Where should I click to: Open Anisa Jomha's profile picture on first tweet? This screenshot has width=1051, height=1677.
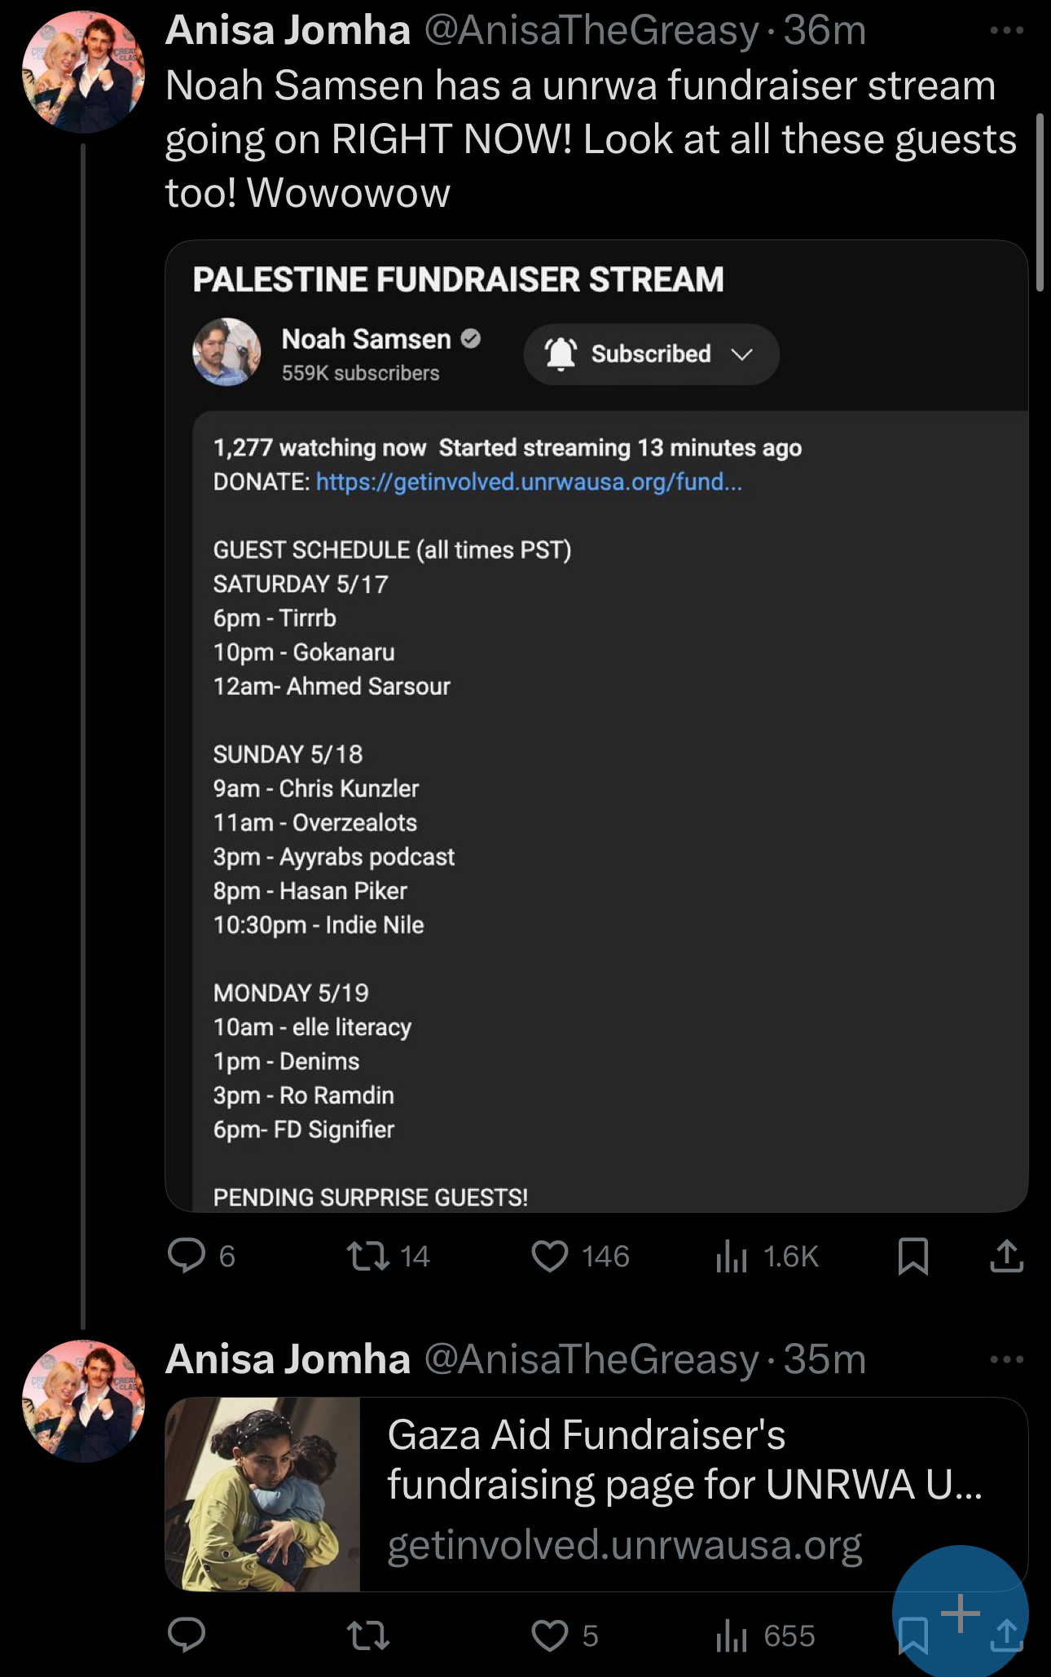84,72
